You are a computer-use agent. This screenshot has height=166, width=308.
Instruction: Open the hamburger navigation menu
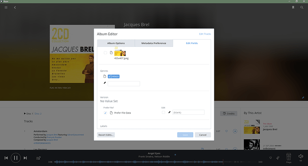coord(6,8)
